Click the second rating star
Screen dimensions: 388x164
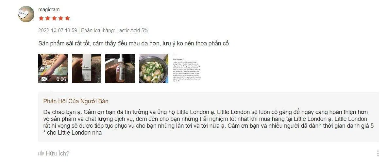(x=48, y=18)
